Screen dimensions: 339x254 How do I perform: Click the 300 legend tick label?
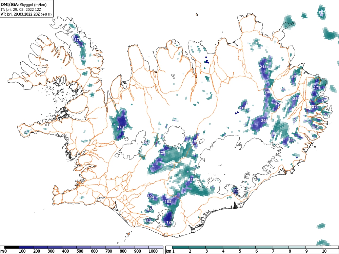51,251
